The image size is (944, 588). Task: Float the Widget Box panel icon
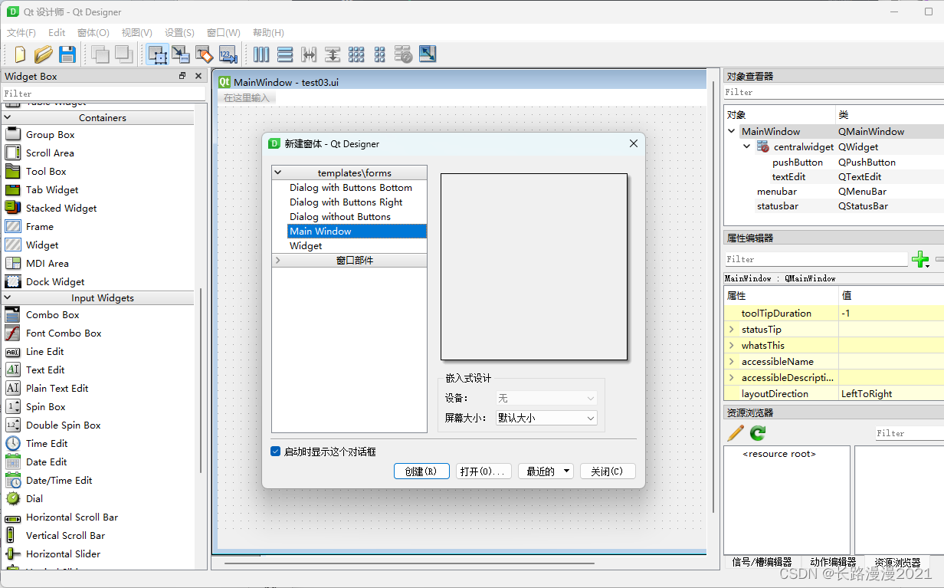coord(182,76)
